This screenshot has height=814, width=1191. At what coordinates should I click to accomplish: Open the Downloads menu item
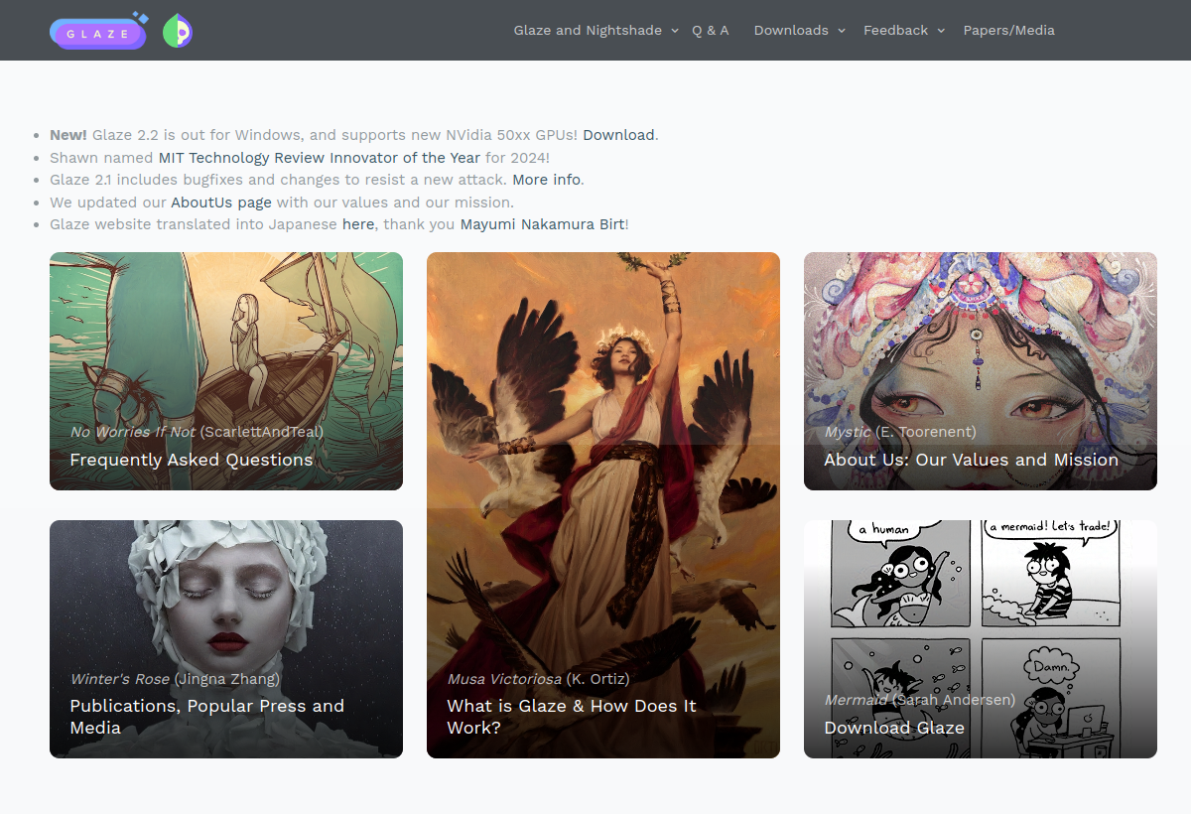pyautogui.click(x=791, y=31)
